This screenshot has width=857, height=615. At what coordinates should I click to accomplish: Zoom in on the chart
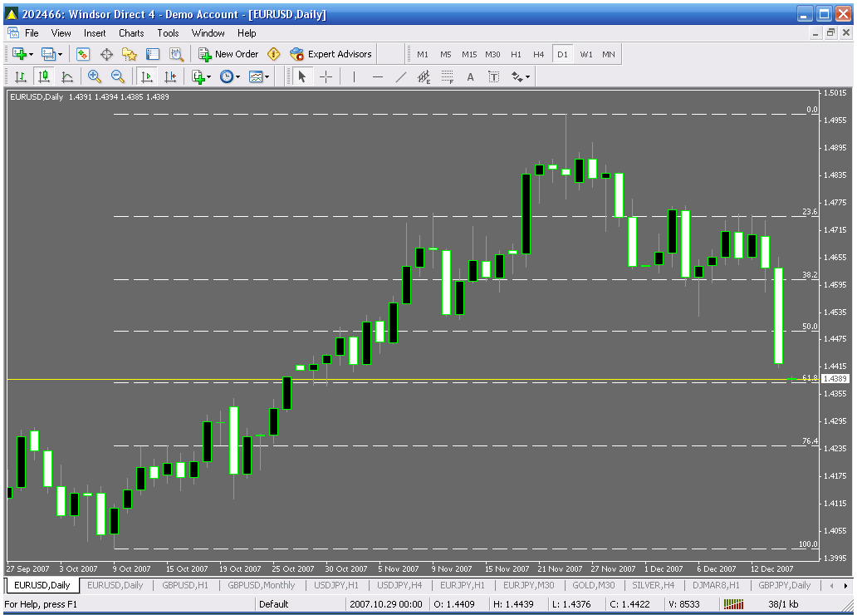coord(95,76)
